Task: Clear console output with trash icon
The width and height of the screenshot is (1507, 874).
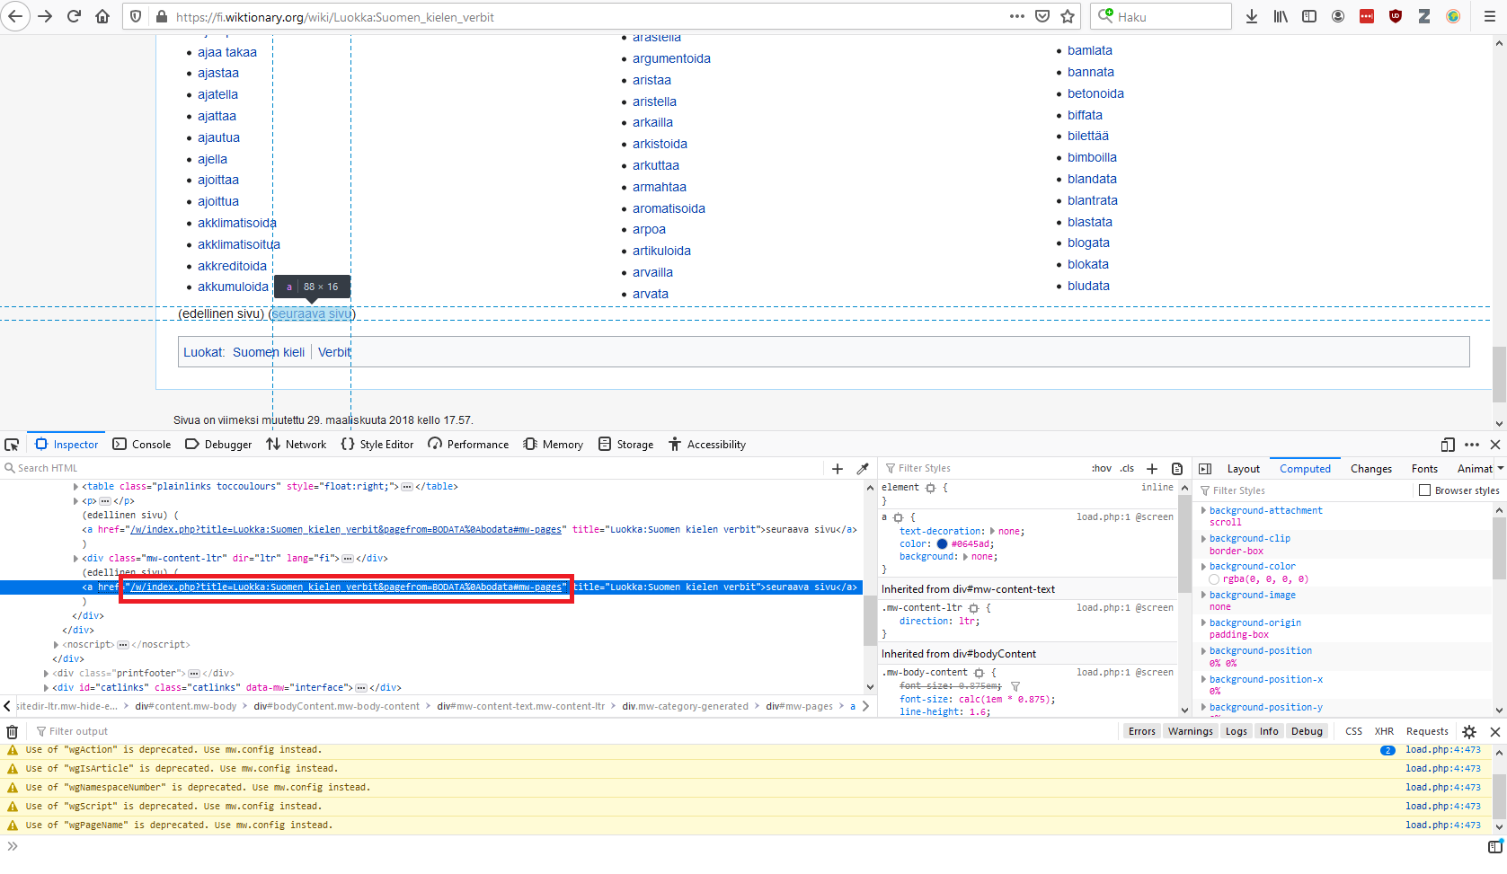Action: coord(13,732)
